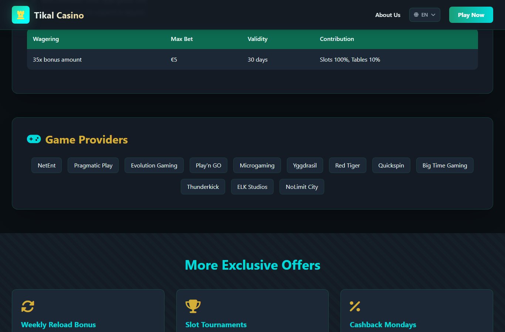
Task: Open the About Us page link
Action: [x=388, y=15]
